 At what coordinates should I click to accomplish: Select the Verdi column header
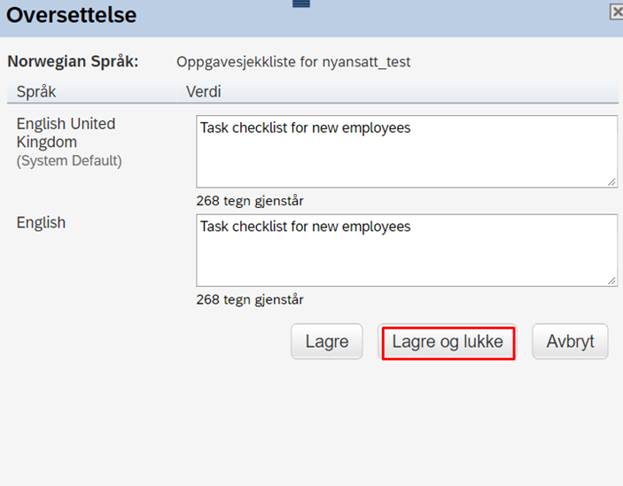(204, 92)
